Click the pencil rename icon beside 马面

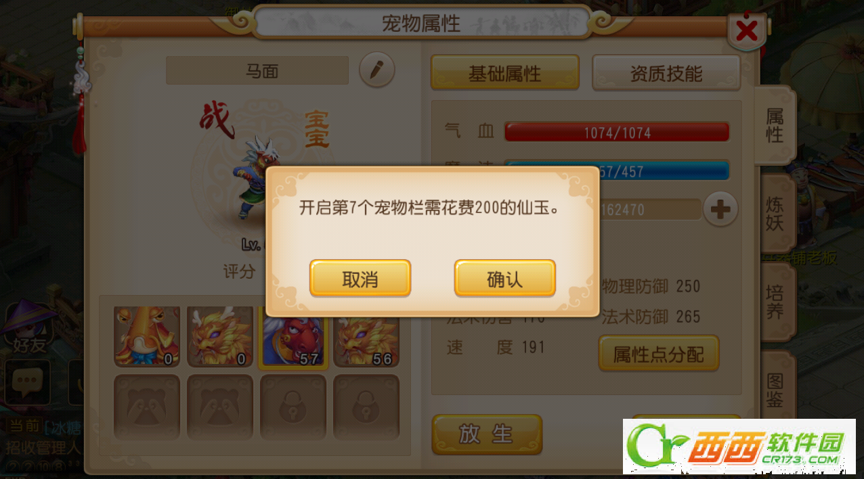[x=376, y=70]
